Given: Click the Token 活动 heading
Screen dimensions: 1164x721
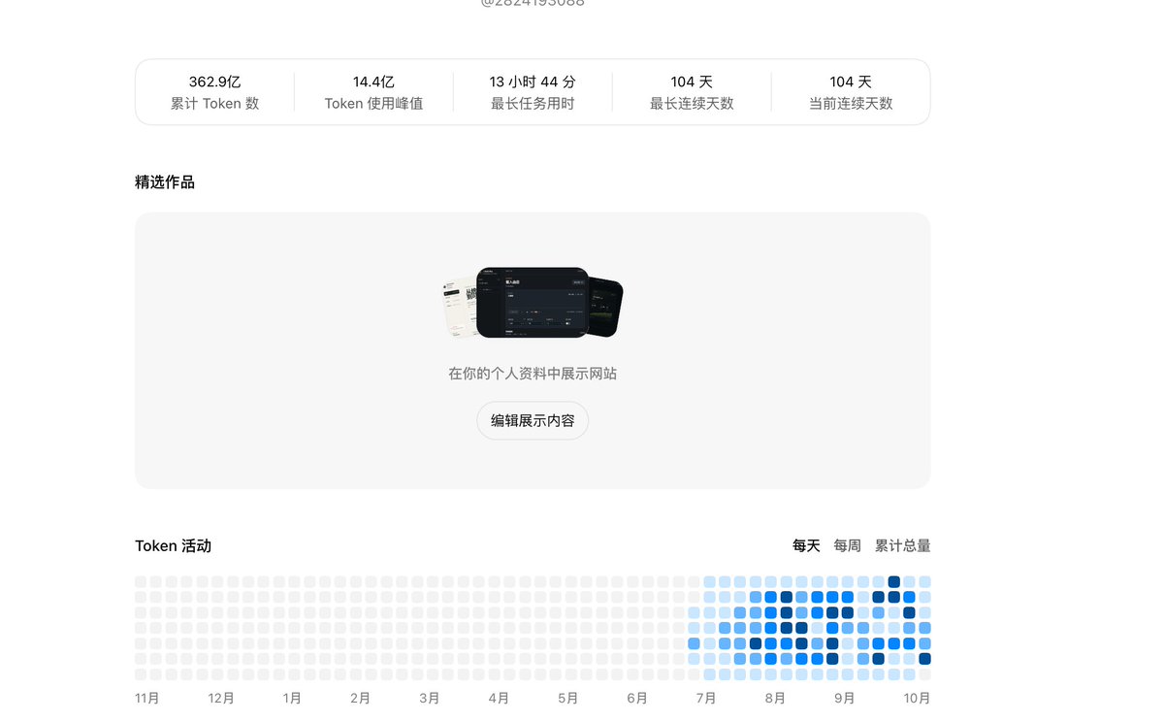Looking at the screenshot, I should (173, 546).
